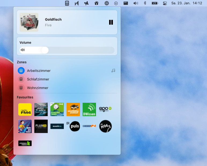Click the dark rectangular window icon in menu bar
Viewport: 207px width, 166px height.
coord(126,3)
